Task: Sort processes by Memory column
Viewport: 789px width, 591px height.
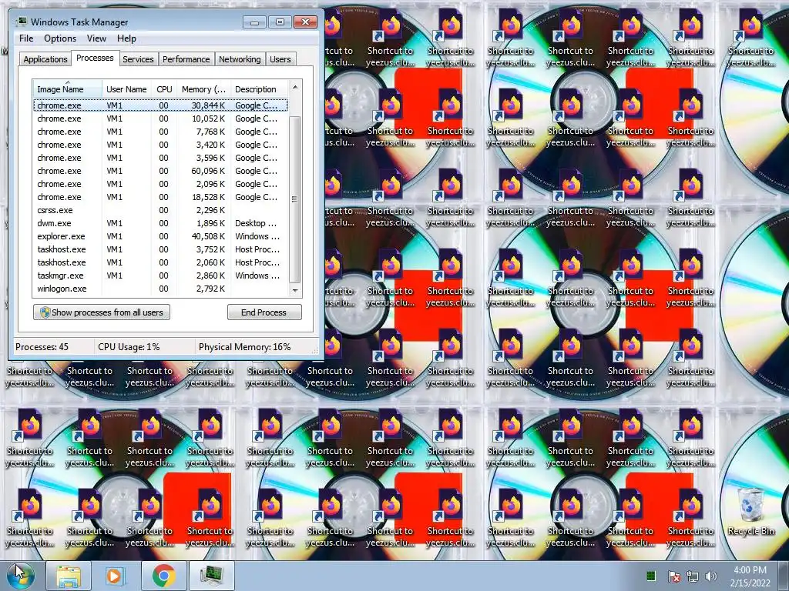Action: pos(203,89)
